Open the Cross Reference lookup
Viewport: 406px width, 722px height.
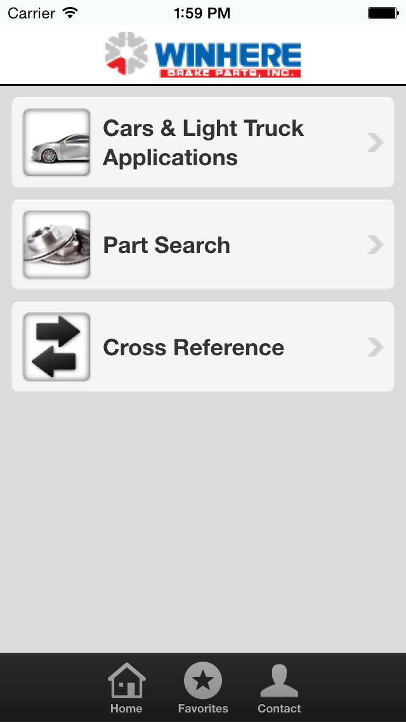[203, 346]
